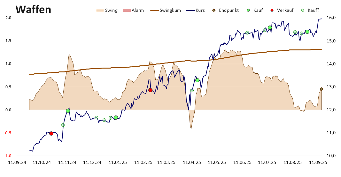Click the green Kauf legend dot

coord(249,10)
